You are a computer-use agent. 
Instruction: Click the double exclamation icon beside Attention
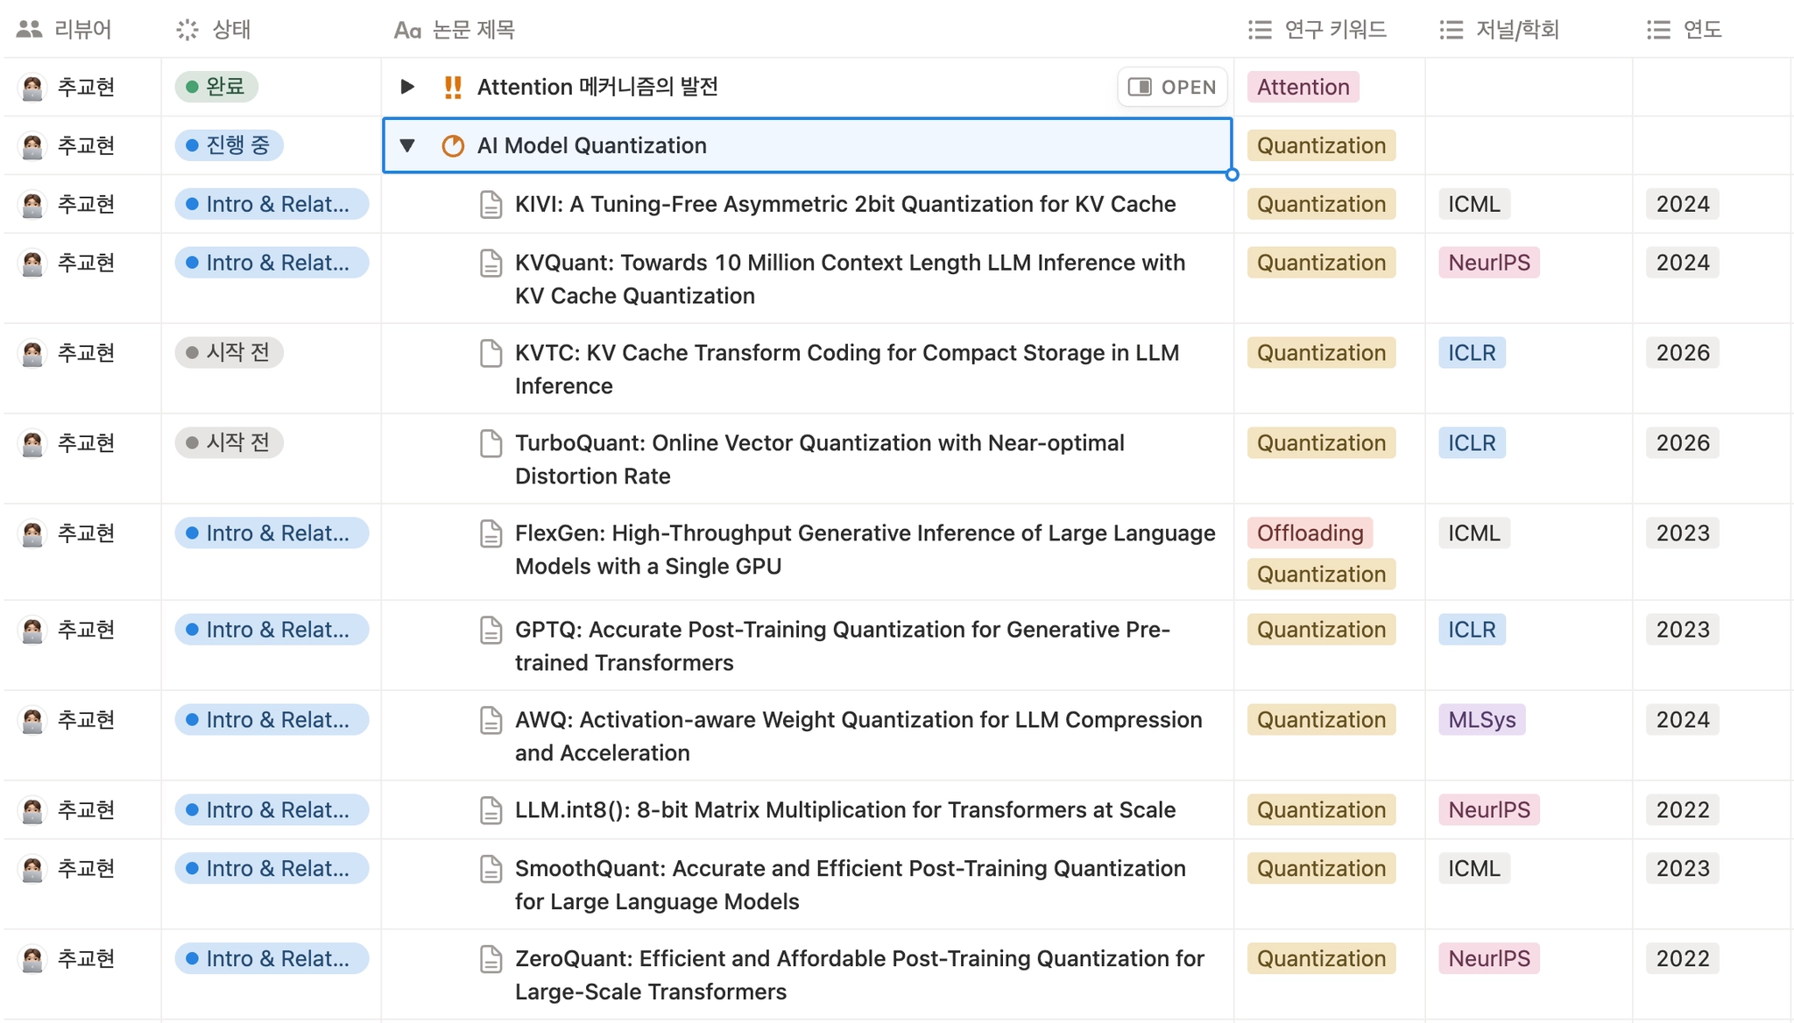[x=452, y=87]
